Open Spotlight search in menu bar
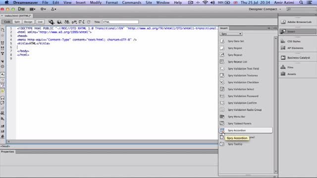Screen dimensions: 317x178 point(301,2)
